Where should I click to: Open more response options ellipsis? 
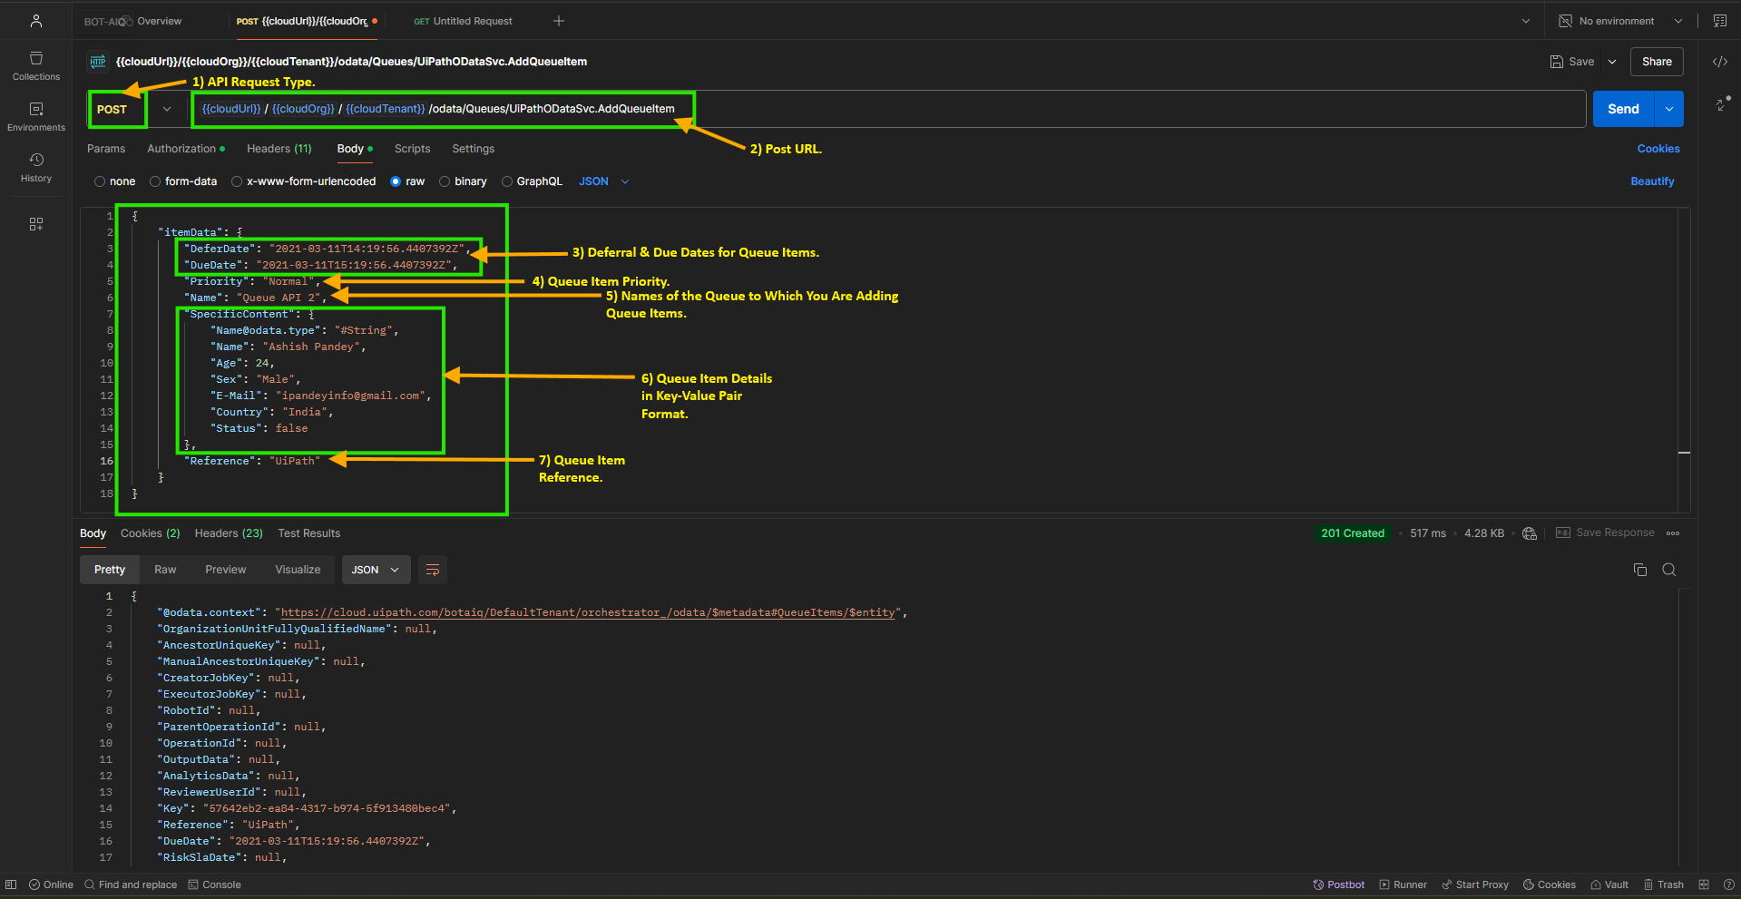[x=1673, y=533]
